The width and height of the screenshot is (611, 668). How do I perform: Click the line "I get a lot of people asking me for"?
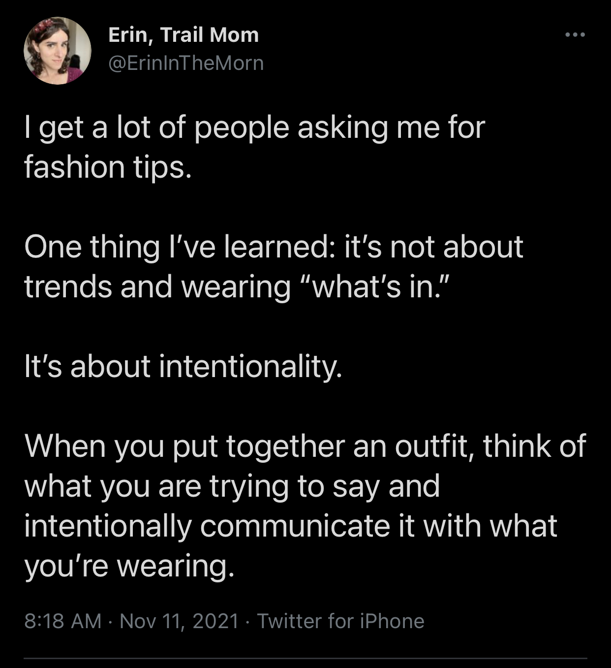[254, 128]
